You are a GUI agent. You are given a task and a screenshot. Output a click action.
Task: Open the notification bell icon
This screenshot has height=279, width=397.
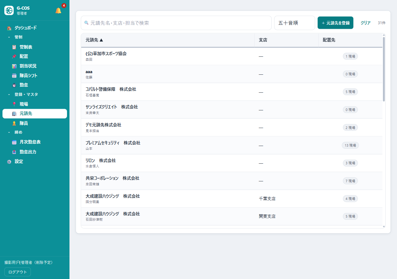[58, 11]
